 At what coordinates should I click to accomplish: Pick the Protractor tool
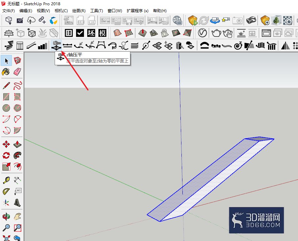coord(6,191)
